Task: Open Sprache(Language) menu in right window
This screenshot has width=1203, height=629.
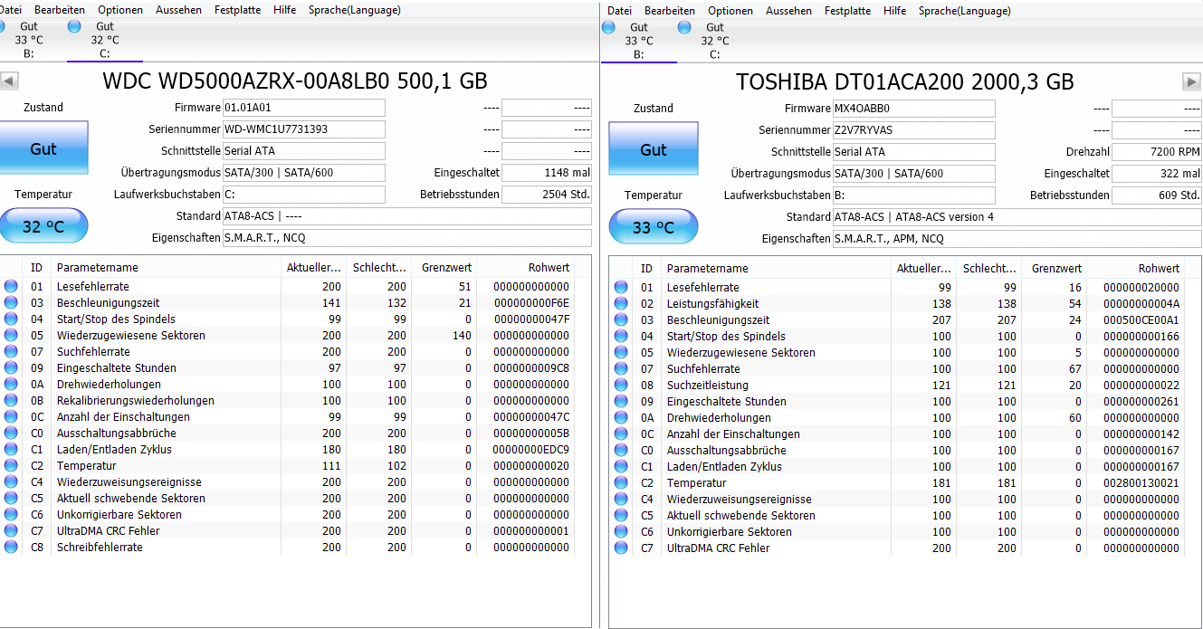Action: (x=965, y=11)
